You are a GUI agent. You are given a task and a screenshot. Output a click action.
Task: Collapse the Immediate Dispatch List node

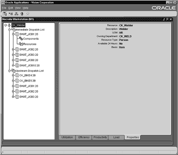click(9, 30)
